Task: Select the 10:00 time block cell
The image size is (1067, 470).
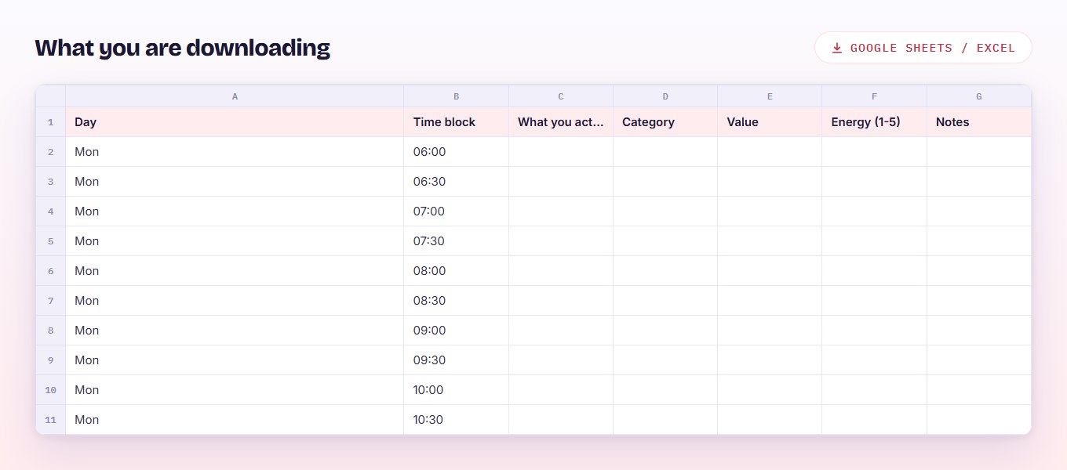Action: point(457,390)
